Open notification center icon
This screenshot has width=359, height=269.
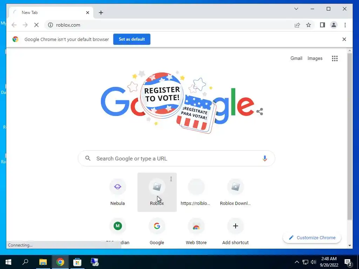tap(348, 262)
